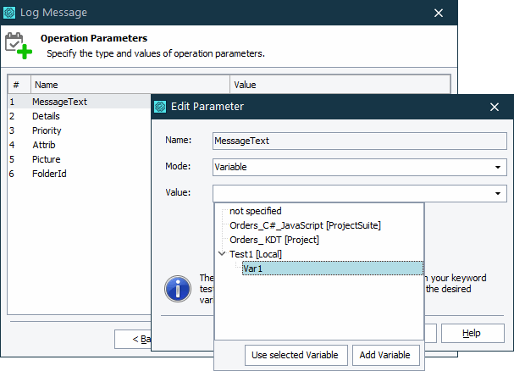This screenshot has width=514, height=371.
Task: Click the Name column header
Action: pyautogui.click(x=47, y=85)
